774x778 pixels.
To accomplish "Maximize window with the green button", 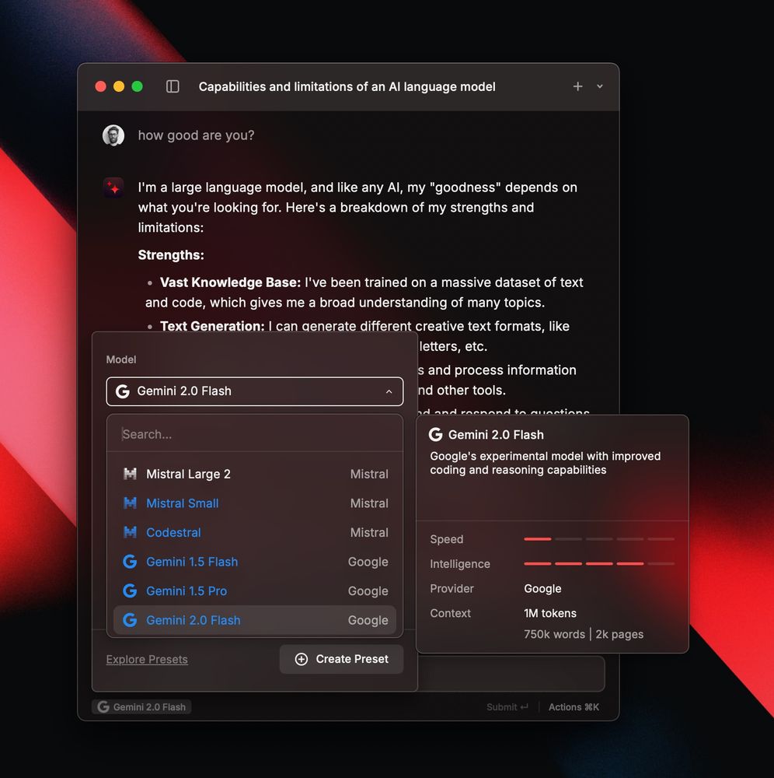I will pyautogui.click(x=138, y=87).
